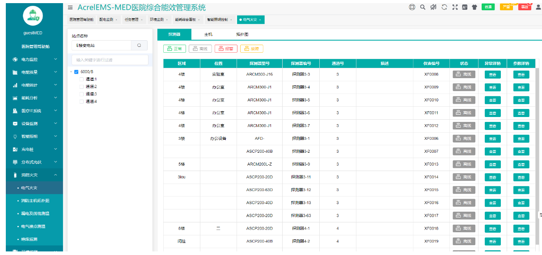Open the language translation icon
The height and width of the screenshot is (255, 542).
click(x=465, y=7)
